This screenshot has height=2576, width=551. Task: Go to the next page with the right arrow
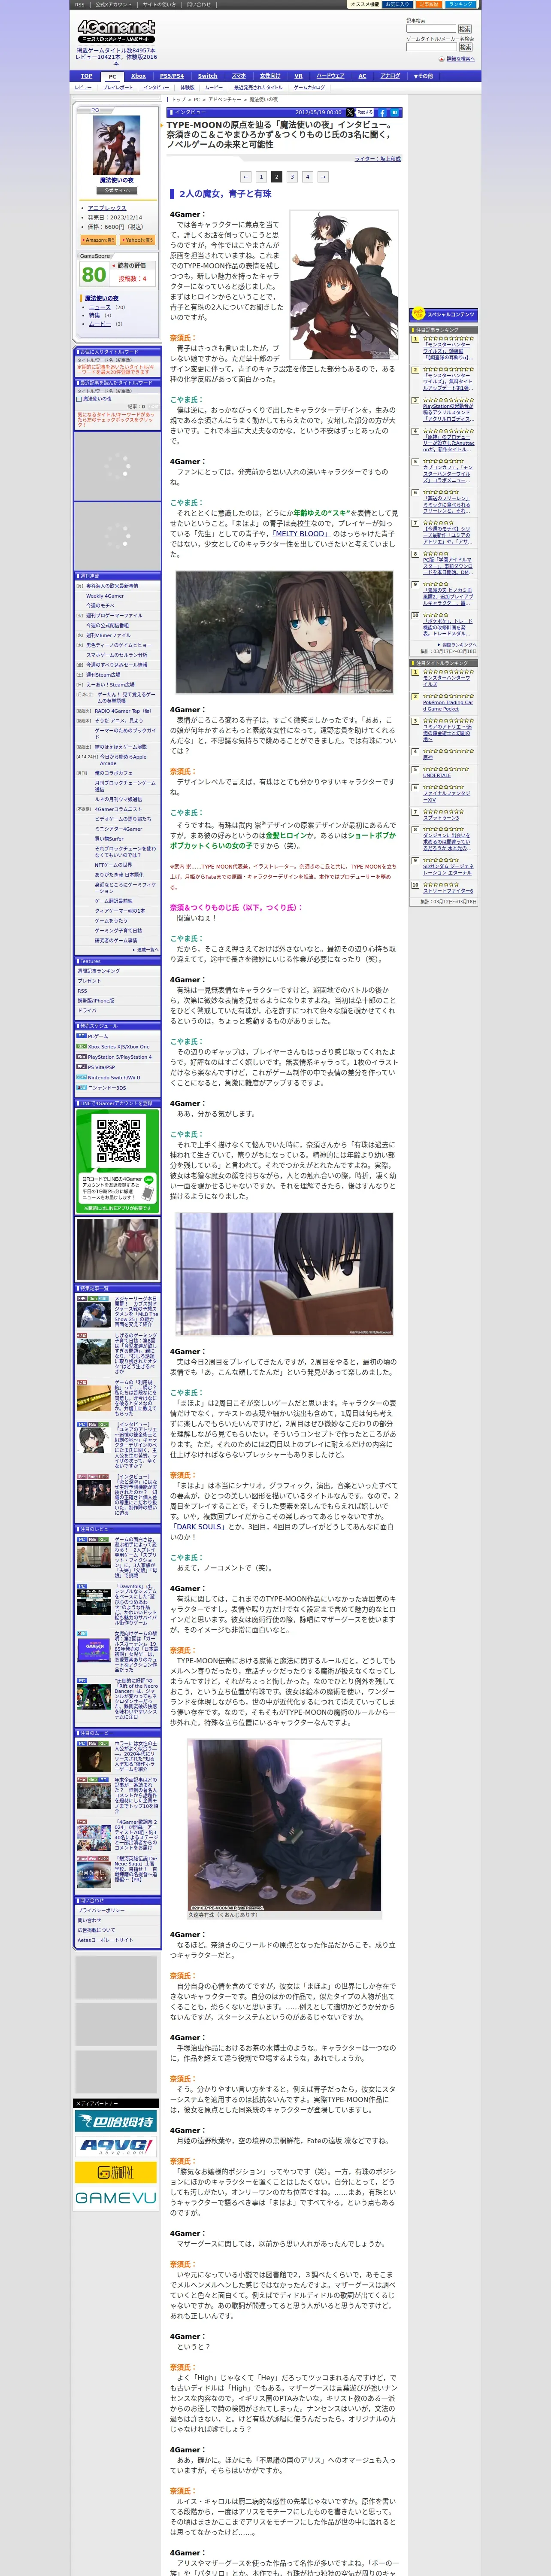tap(323, 177)
